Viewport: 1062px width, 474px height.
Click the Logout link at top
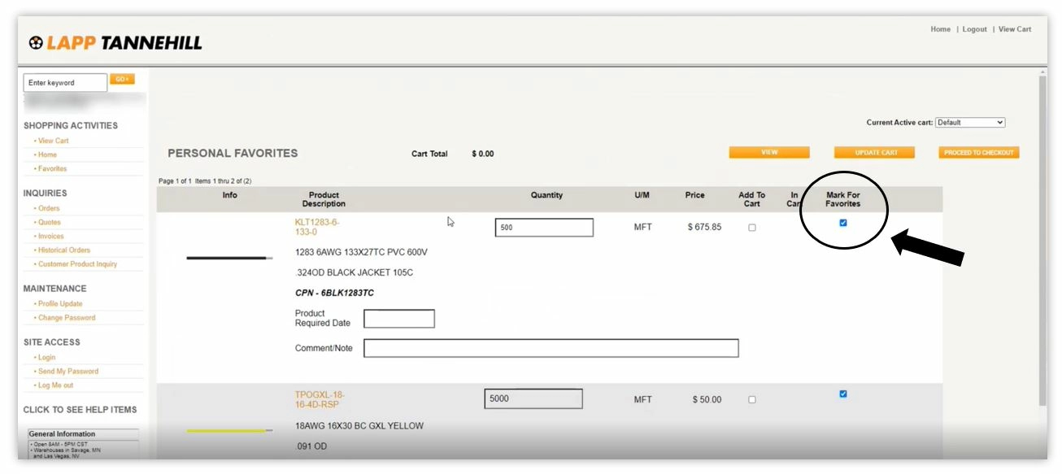973,28
